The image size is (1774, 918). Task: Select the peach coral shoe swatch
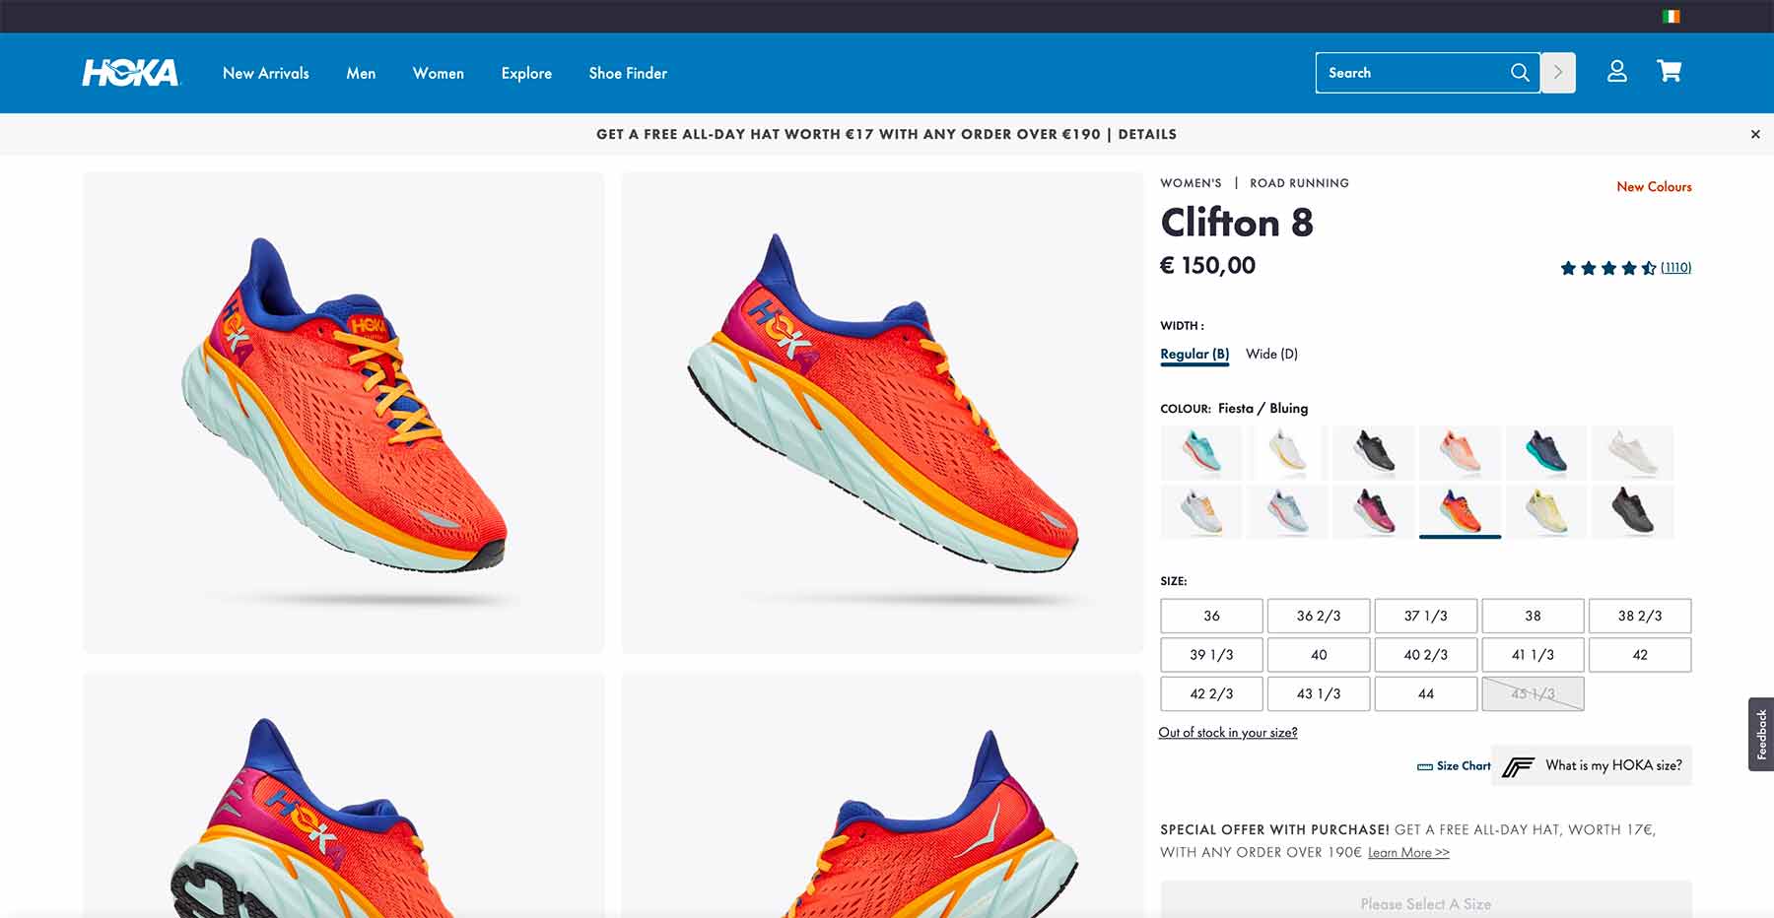point(1460,452)
